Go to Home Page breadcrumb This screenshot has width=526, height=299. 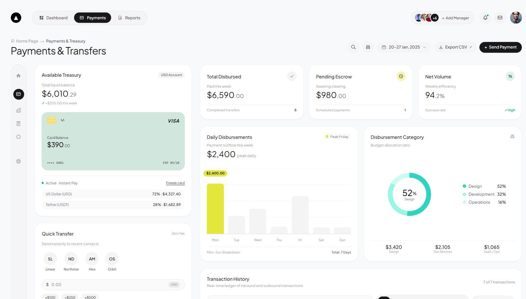click(x=25, y=41)
